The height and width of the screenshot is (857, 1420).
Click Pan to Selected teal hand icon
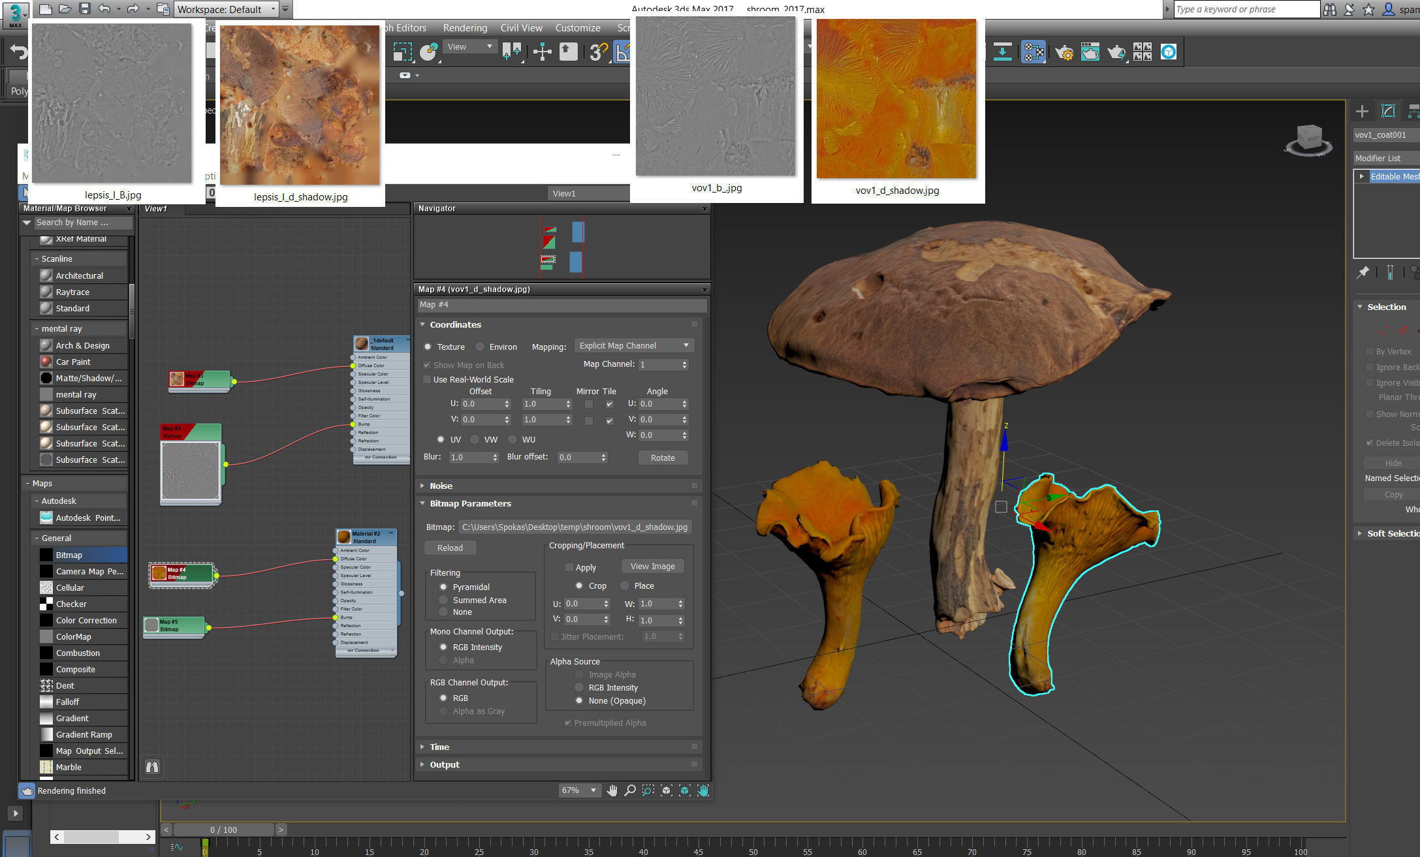click(702, 790)
